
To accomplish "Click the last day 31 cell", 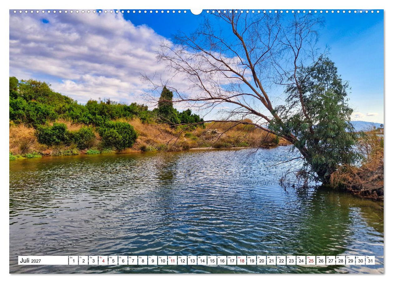I will click(x=370, y=260).
